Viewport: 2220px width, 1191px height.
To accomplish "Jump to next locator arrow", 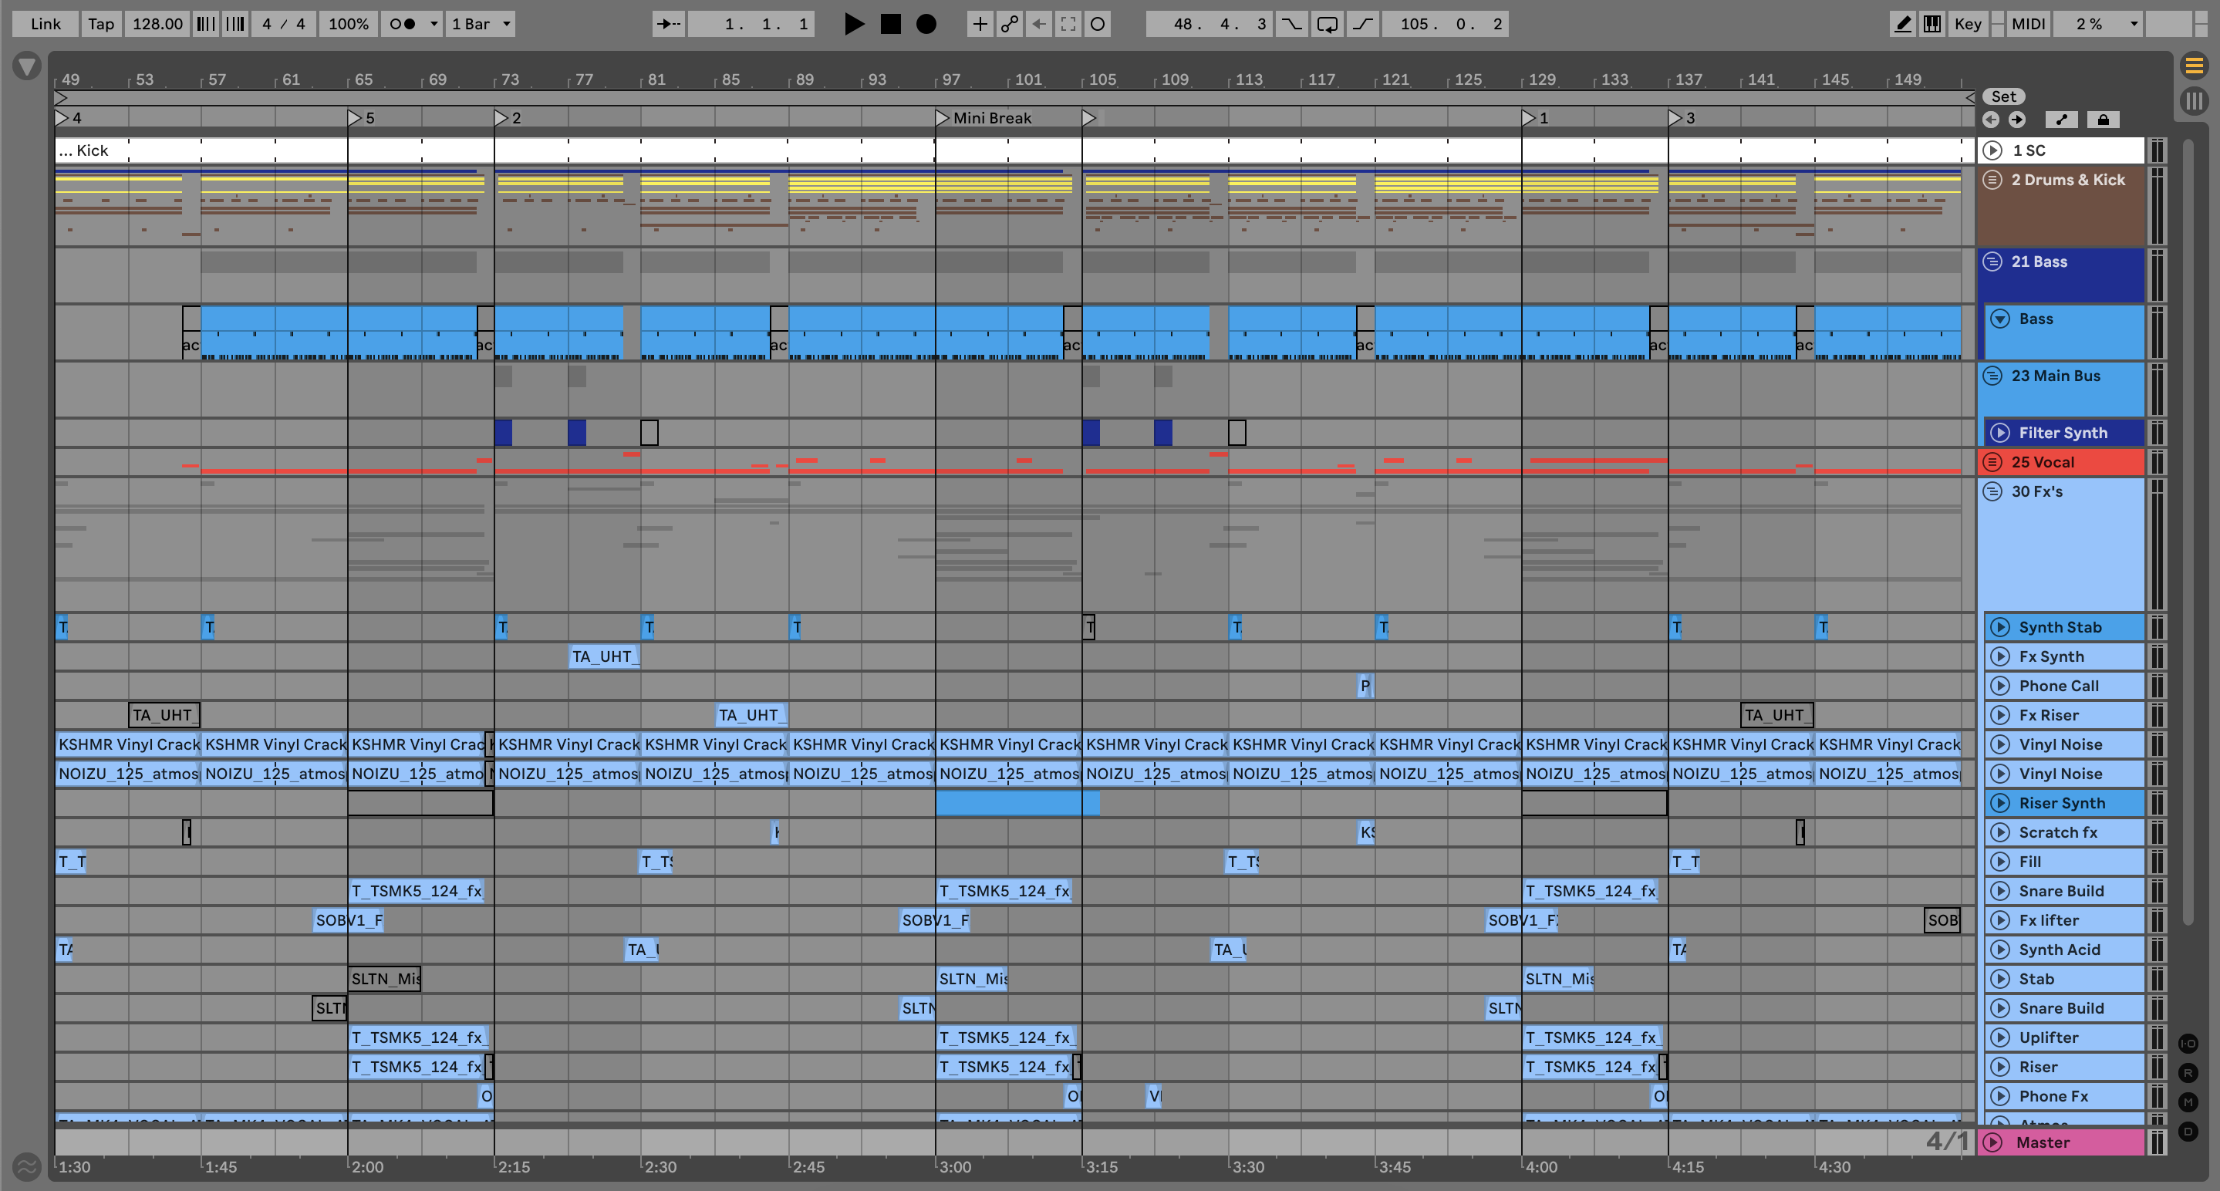I will [2016, 120].
